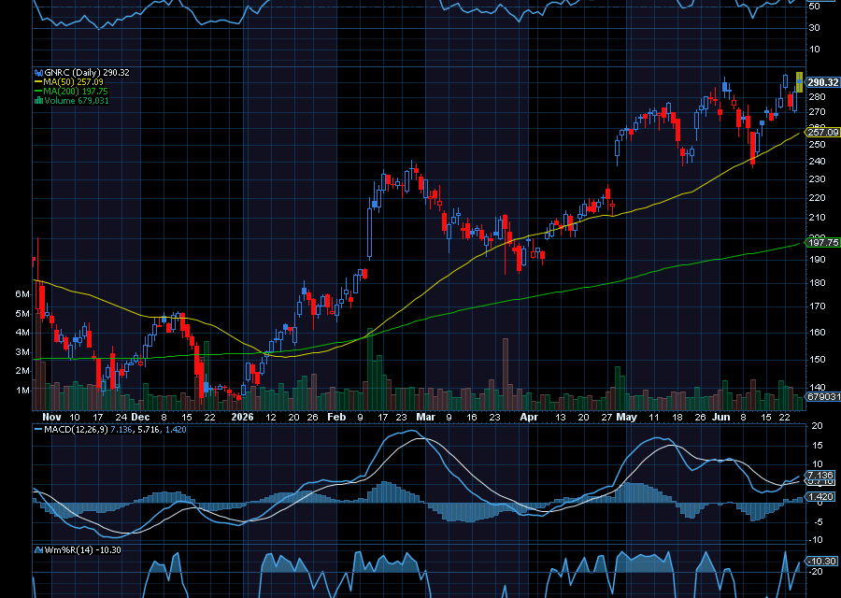
Task: Click the '3M' label on the volume scale
Action: pos(22,352)
